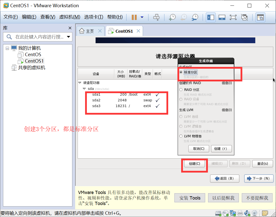This screenshot has height=217, width=276.
Task: Open the 文件(F) menu
Action: coord(10,17)
